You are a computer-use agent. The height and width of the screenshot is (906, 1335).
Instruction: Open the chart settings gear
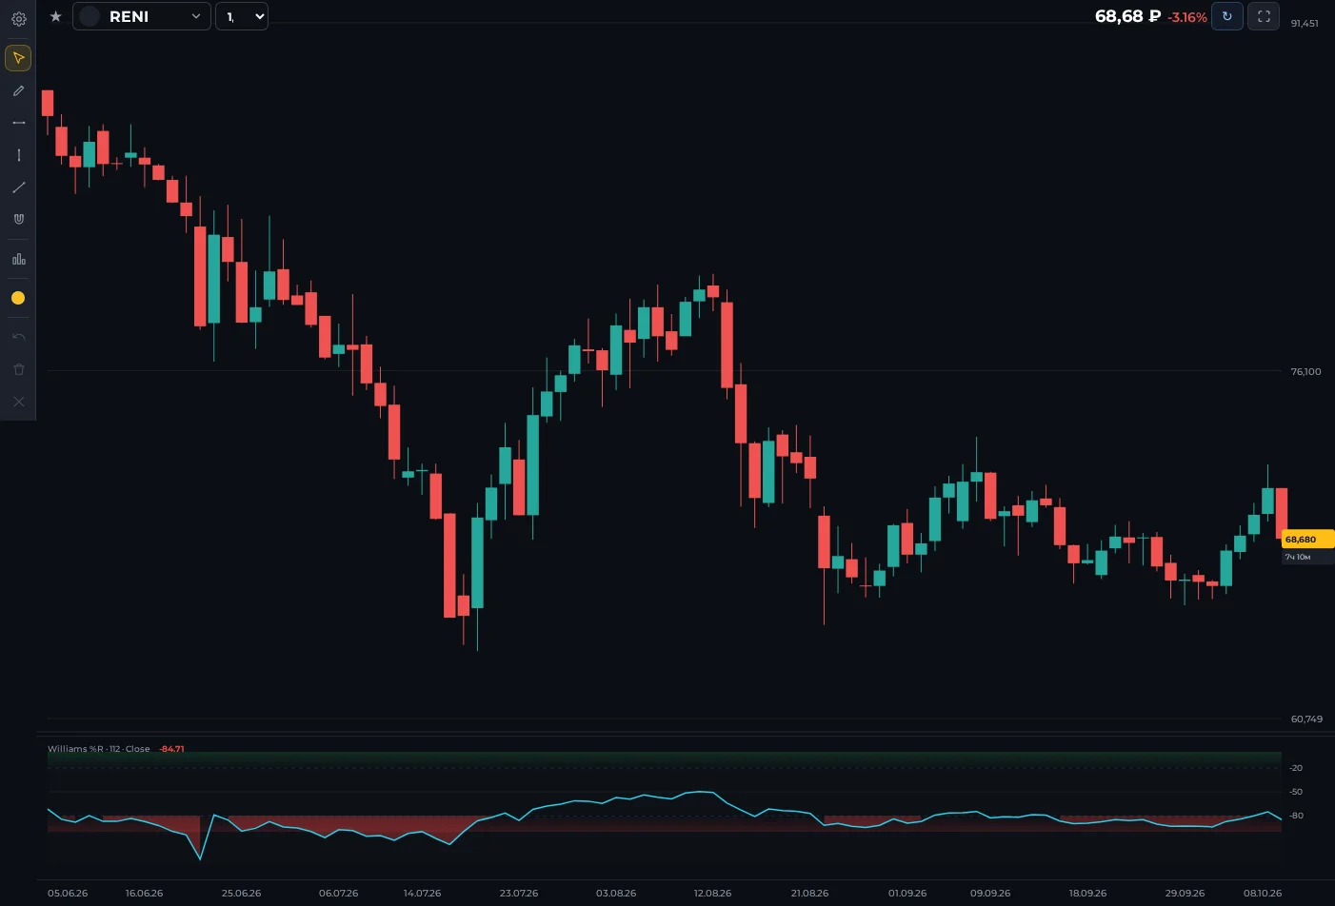click(18, 18)
